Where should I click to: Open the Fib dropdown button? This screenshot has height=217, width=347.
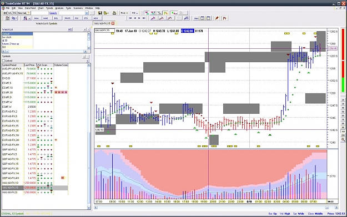[x=135, y=13]
